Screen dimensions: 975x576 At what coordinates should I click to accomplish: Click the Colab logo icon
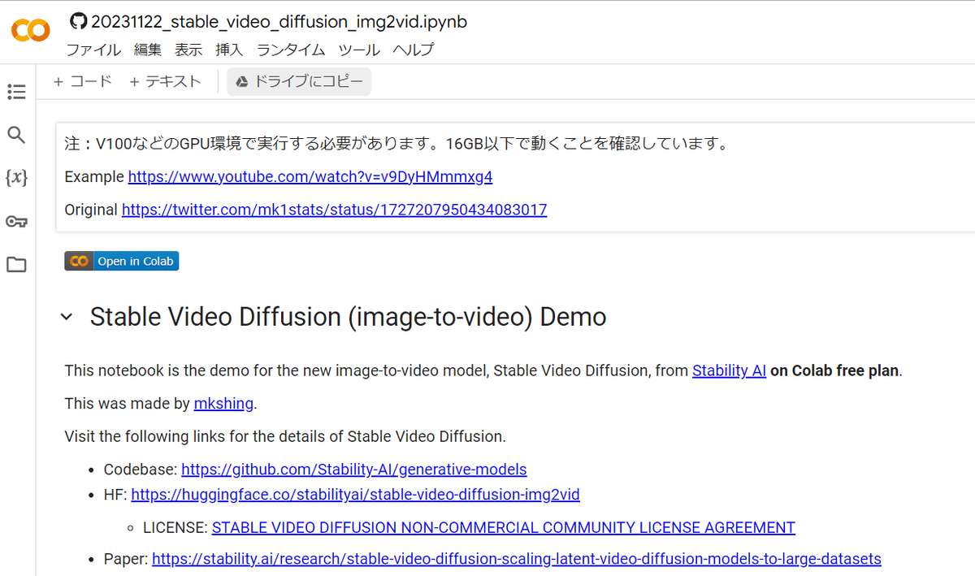tap(31, 31)
